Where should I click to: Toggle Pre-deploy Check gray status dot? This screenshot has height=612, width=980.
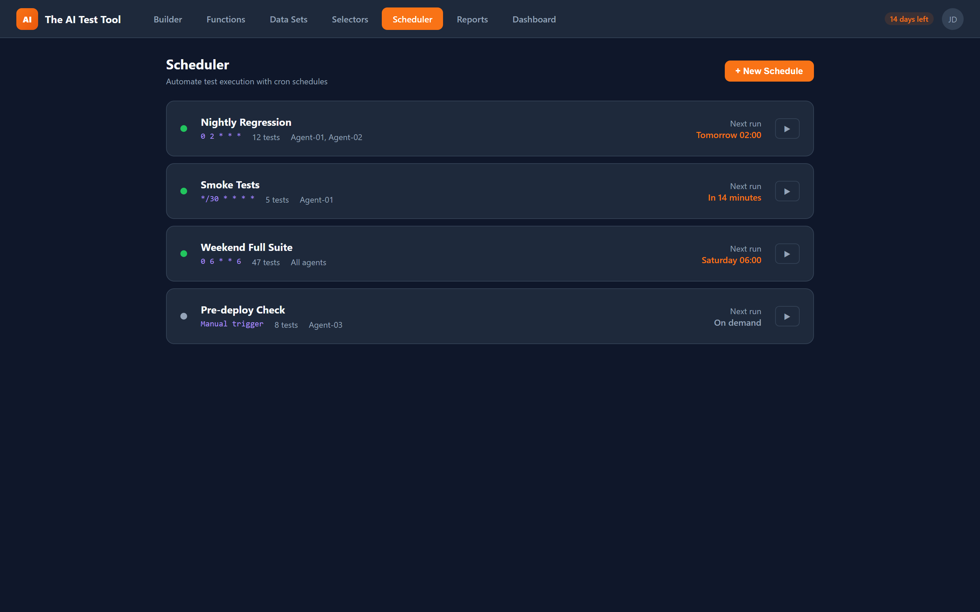tap(184, 316)
